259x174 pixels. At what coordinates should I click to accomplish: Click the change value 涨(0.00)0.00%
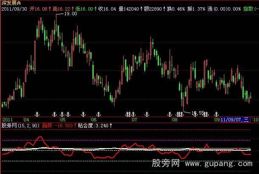(224, 9)
